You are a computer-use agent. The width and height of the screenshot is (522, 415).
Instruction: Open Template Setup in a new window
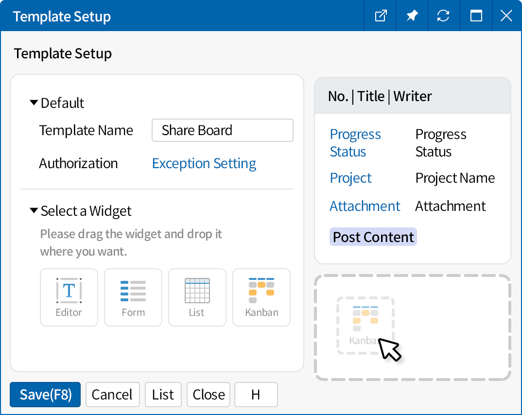380,16
